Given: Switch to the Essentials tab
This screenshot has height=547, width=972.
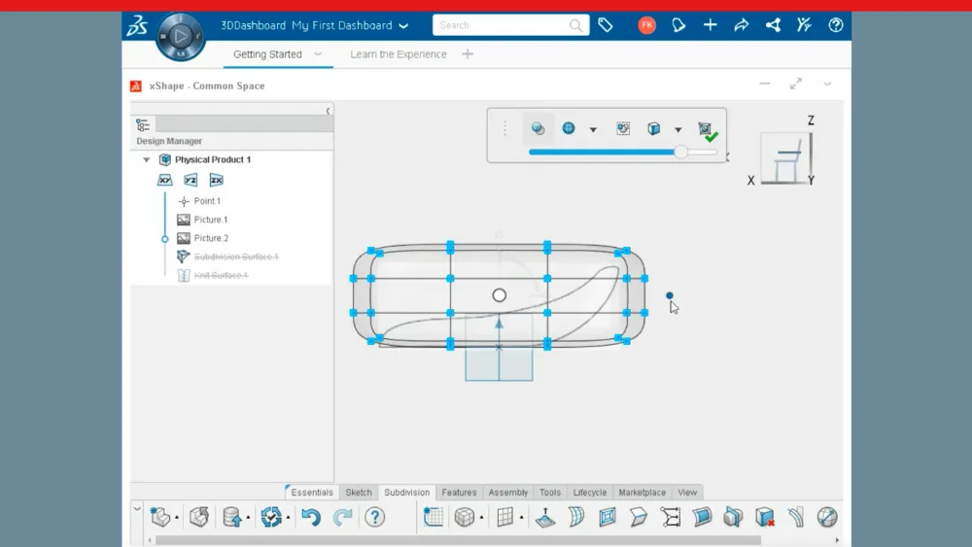Looking at the screenshot, I should pos(311,493).
